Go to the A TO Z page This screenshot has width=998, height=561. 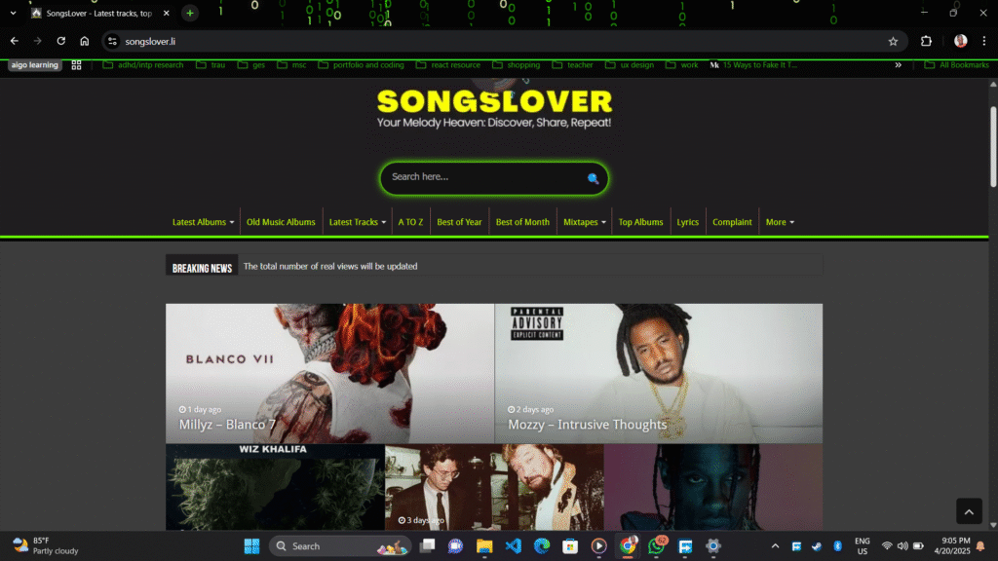coord(410,222)
